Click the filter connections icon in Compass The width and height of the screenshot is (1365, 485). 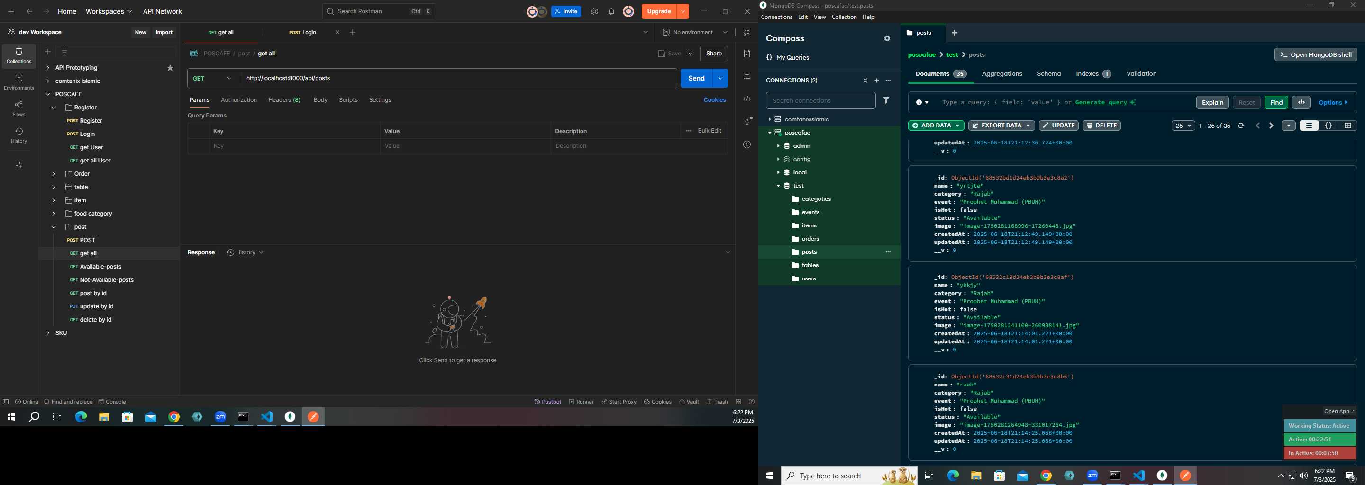(886, 100)
